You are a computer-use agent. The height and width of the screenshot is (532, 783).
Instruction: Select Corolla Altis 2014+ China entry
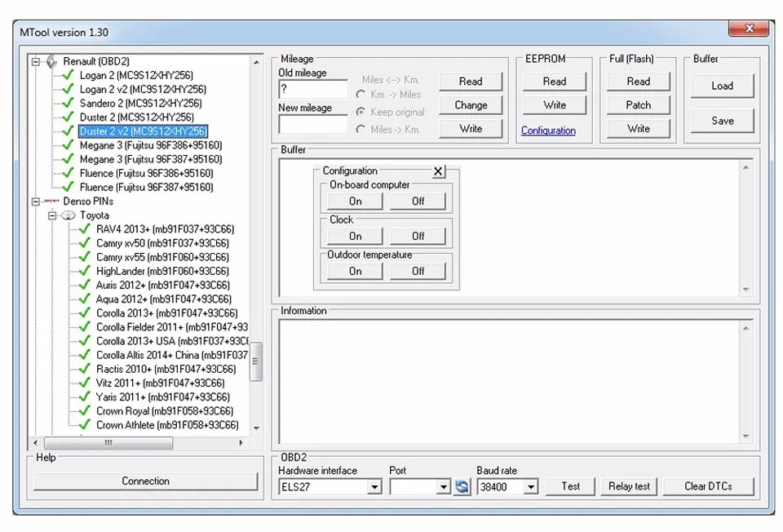[x=172, y=355]
